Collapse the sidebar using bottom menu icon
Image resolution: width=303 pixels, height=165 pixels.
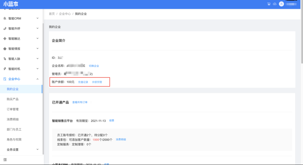[x=5, y=160]
